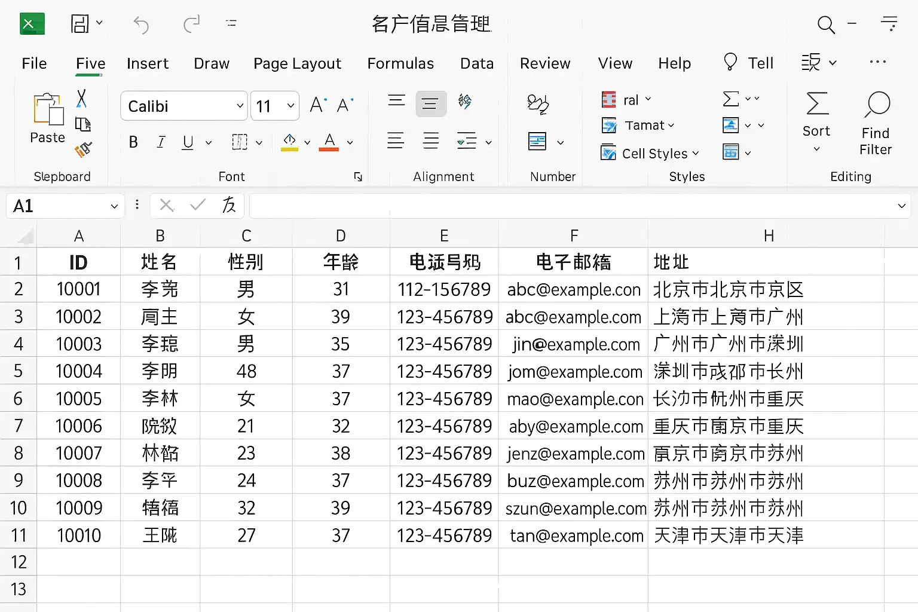Switch to the Formulas tab

coord(400,63)
